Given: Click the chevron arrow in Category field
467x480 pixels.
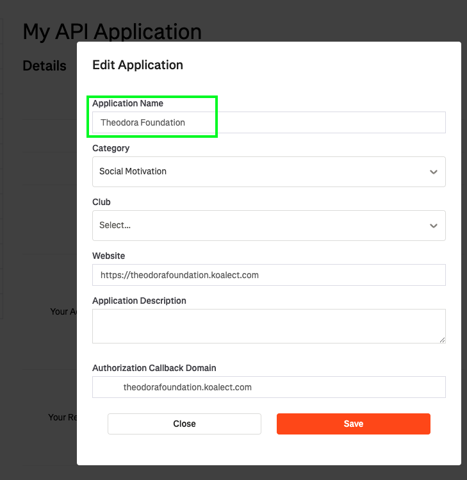Looking at the screenshot, I should coord(434,172).
